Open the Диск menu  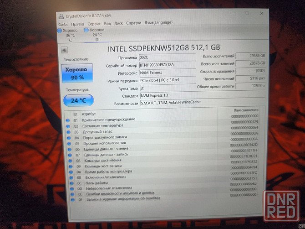coord(118,23)
